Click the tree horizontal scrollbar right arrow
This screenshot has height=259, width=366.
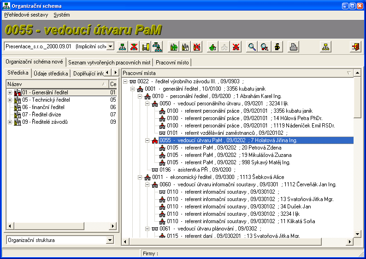coord(349,242)
